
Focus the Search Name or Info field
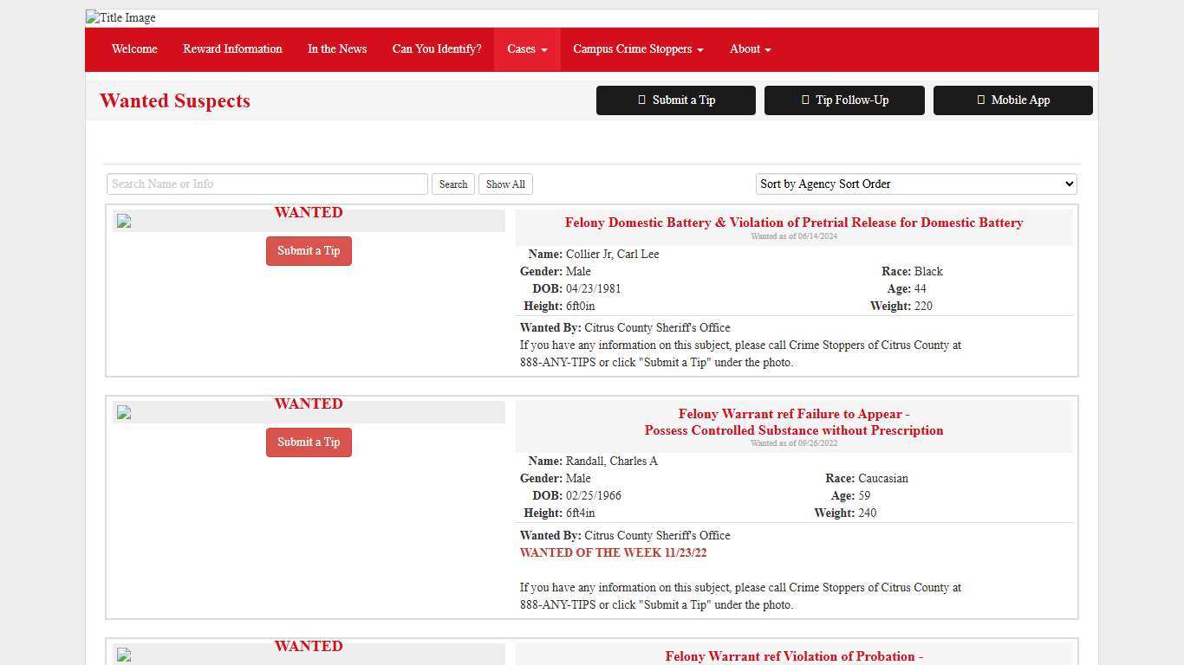tap(267, 184)
